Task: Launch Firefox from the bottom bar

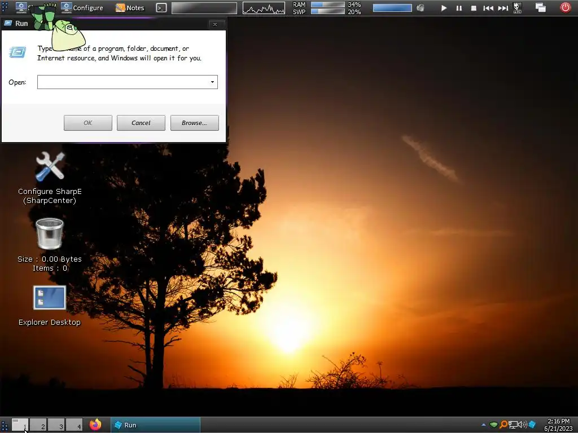Action: tap(95, 425)
